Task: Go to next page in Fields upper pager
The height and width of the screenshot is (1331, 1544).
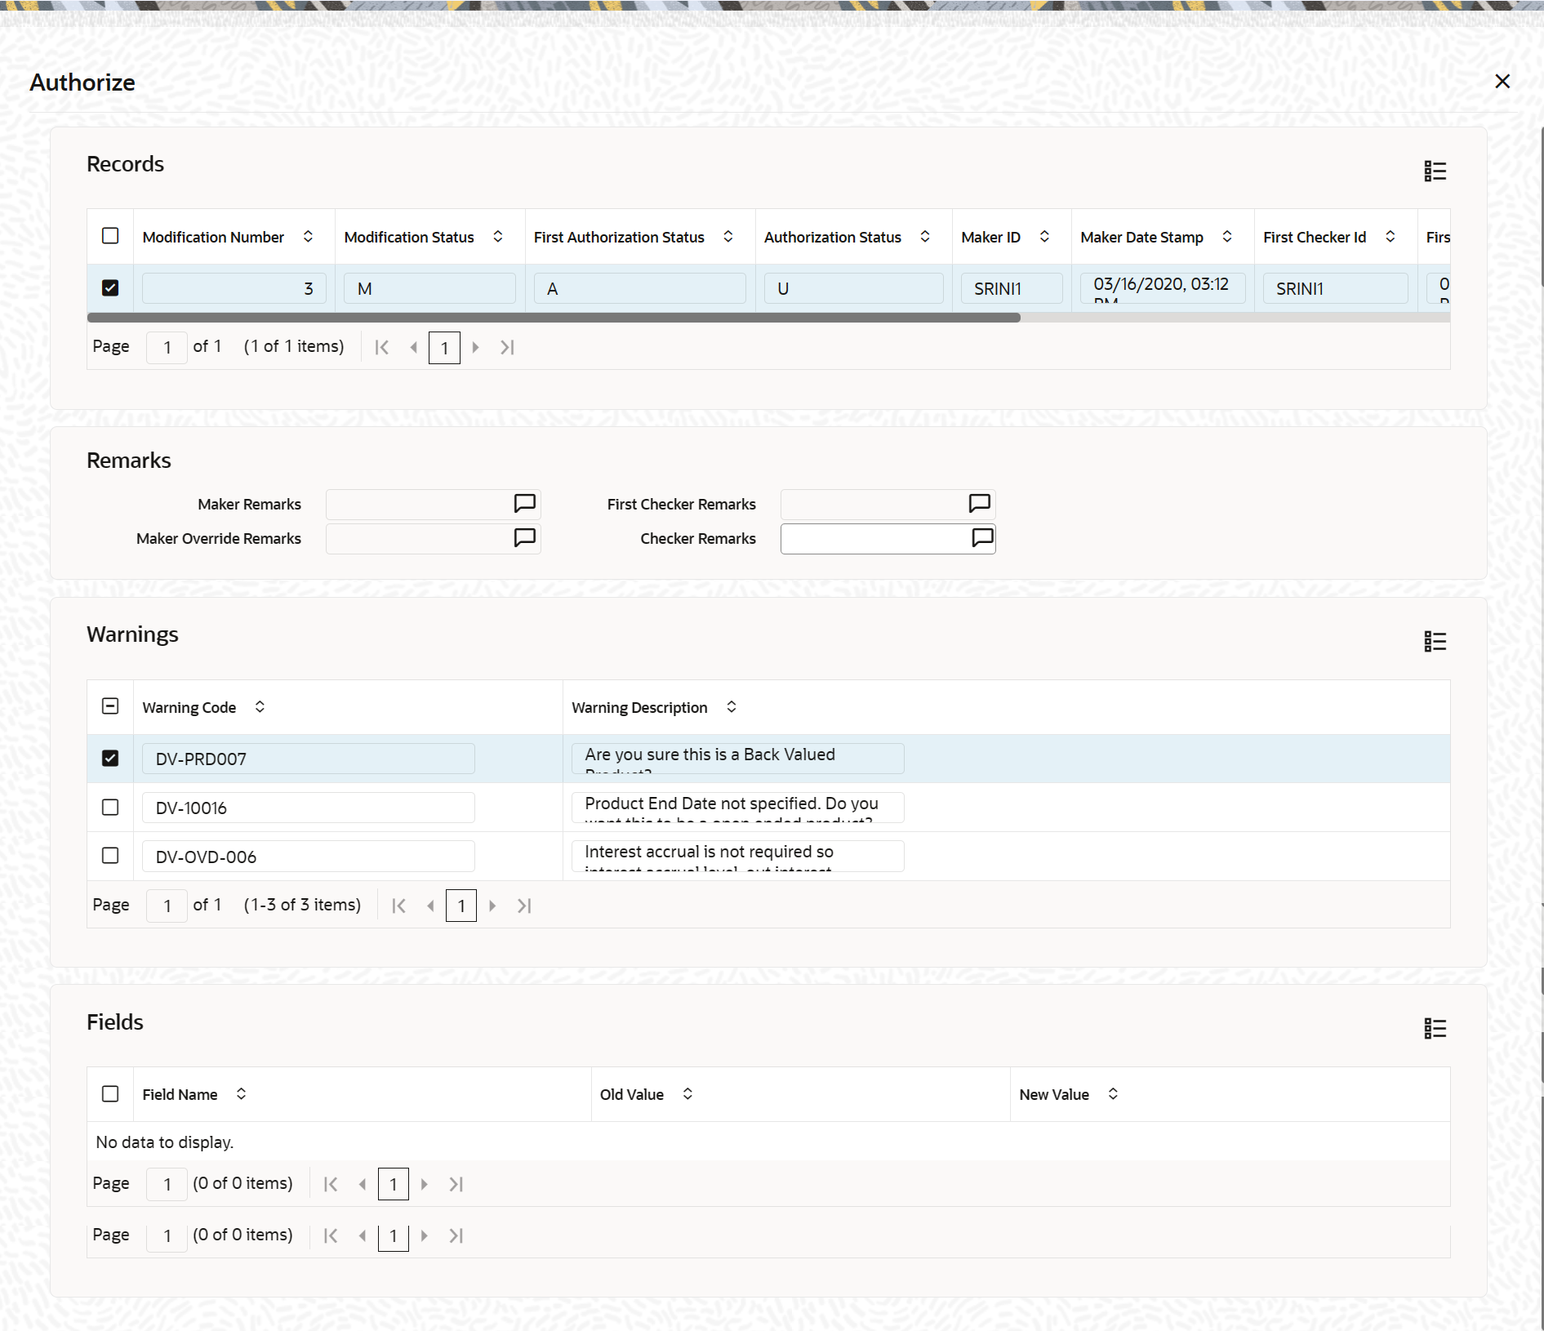Action: click(x=425, y=1184)
